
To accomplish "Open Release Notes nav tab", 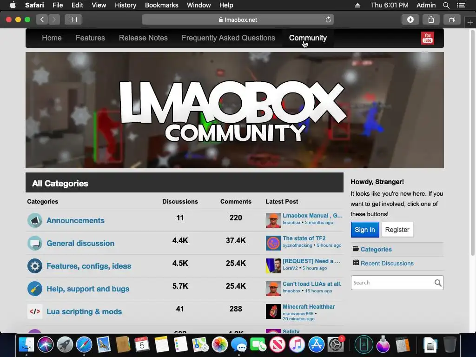I will coord(143,38).
